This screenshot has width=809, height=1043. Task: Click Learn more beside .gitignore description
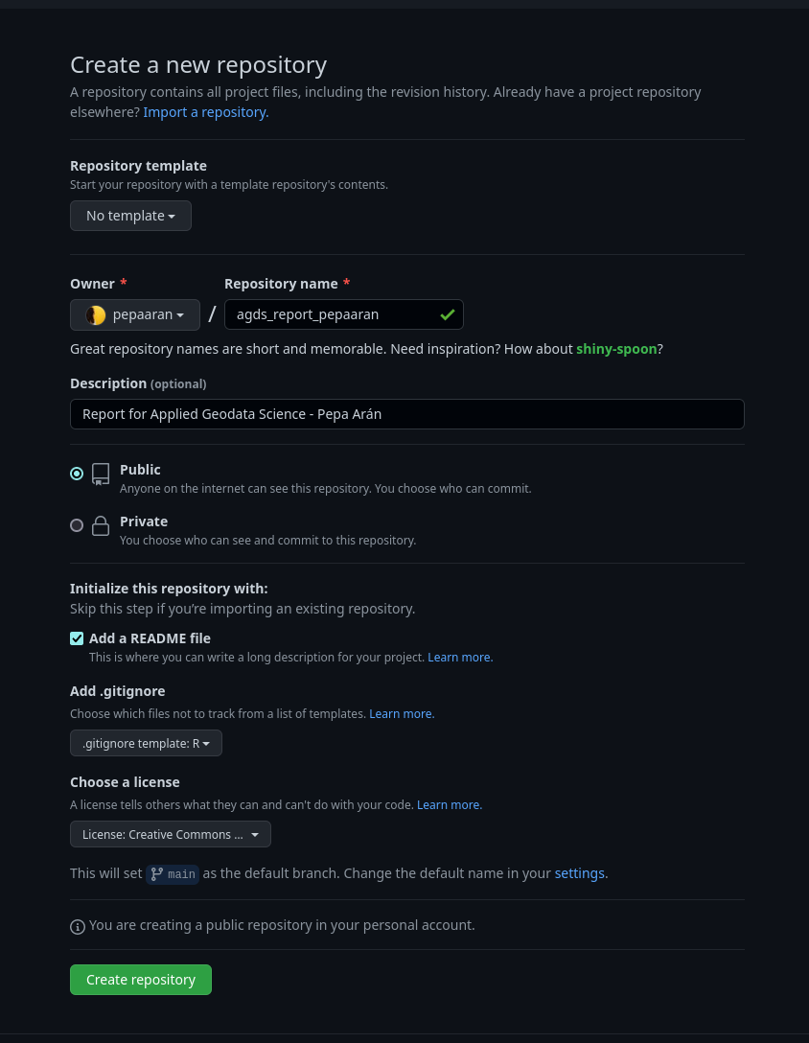401,713
